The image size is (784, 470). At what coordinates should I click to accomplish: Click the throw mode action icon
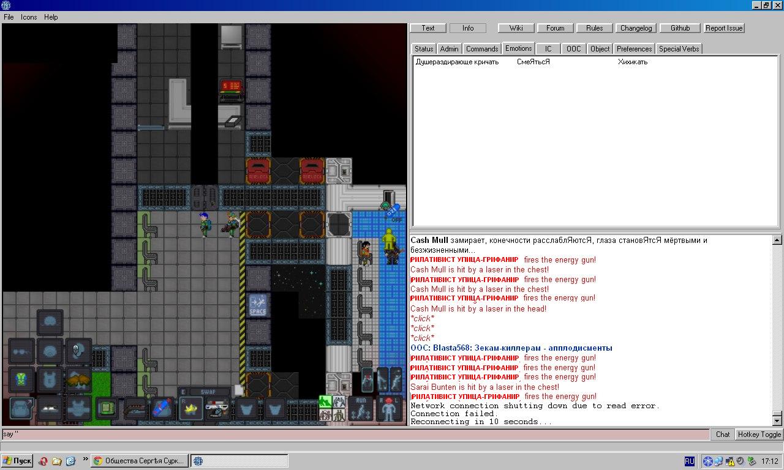396,379
